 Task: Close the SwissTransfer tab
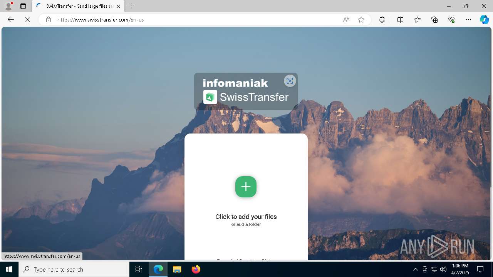[x=118, y=6]
